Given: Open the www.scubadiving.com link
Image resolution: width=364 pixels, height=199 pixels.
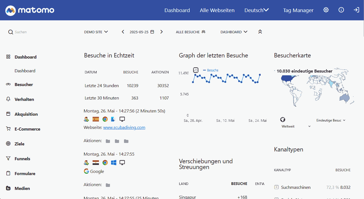Looking at the screenshot, I should pos(124,128).
